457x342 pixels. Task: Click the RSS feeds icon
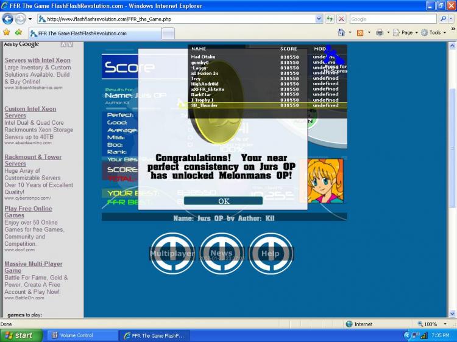tap(360, 33)
